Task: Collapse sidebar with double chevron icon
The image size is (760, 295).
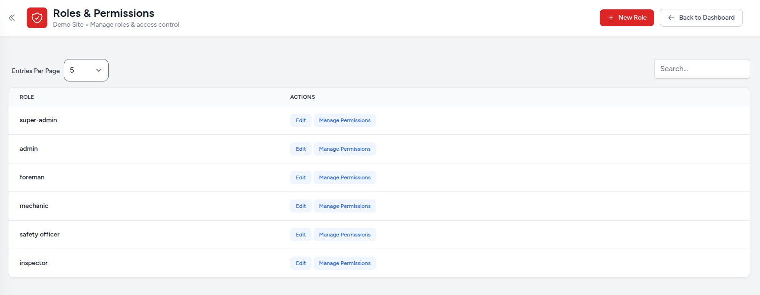Action: click(12, 18)
